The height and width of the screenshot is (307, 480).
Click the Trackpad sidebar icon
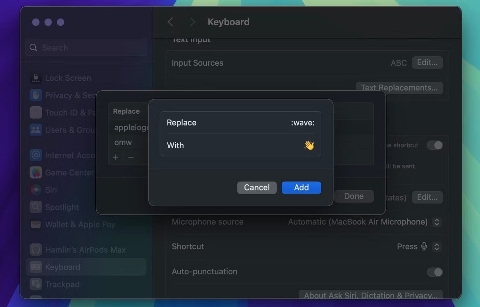(x=36, y=284)
